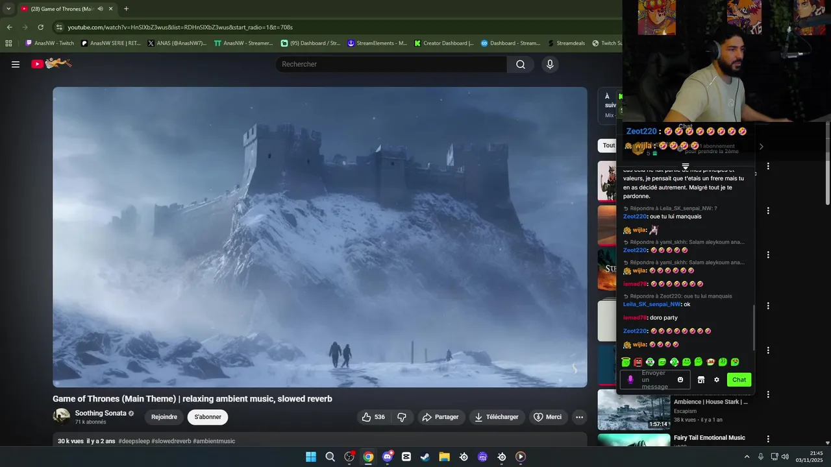
Task: Click the Game of Thrones video player
Action: click(x=320, y=237)
